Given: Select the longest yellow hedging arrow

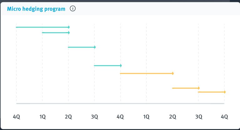Looking at the screenshot, I should click(x=146, y=73).
